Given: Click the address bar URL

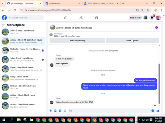Looking at the screenshot, I should tap(48, 10).
